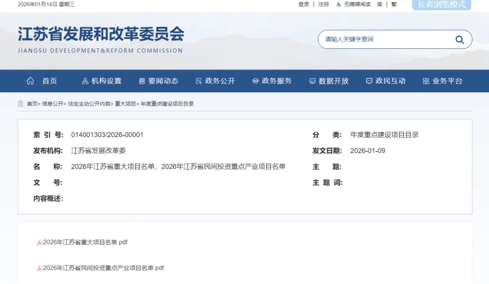Go to 重大项目 in breadcrumb

[125, 104]
